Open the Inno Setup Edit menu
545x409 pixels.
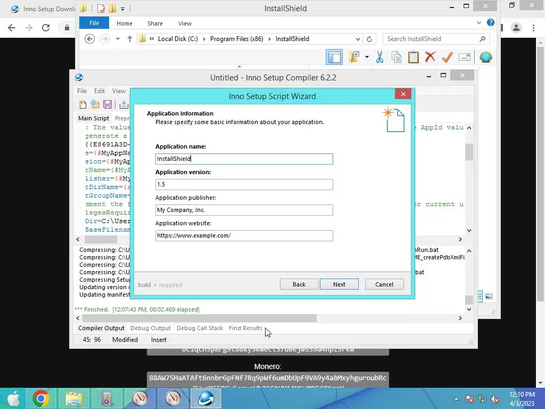pyautogui.click(x=100, y=91)
